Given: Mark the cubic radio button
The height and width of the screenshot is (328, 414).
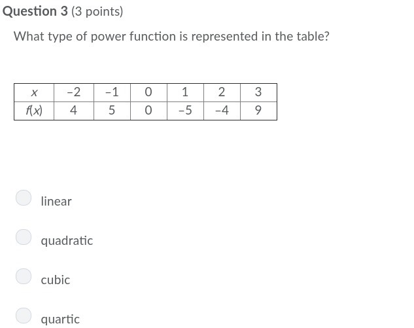Looking at the screenshot, I should pyautogui.click(x=24, y=276).
